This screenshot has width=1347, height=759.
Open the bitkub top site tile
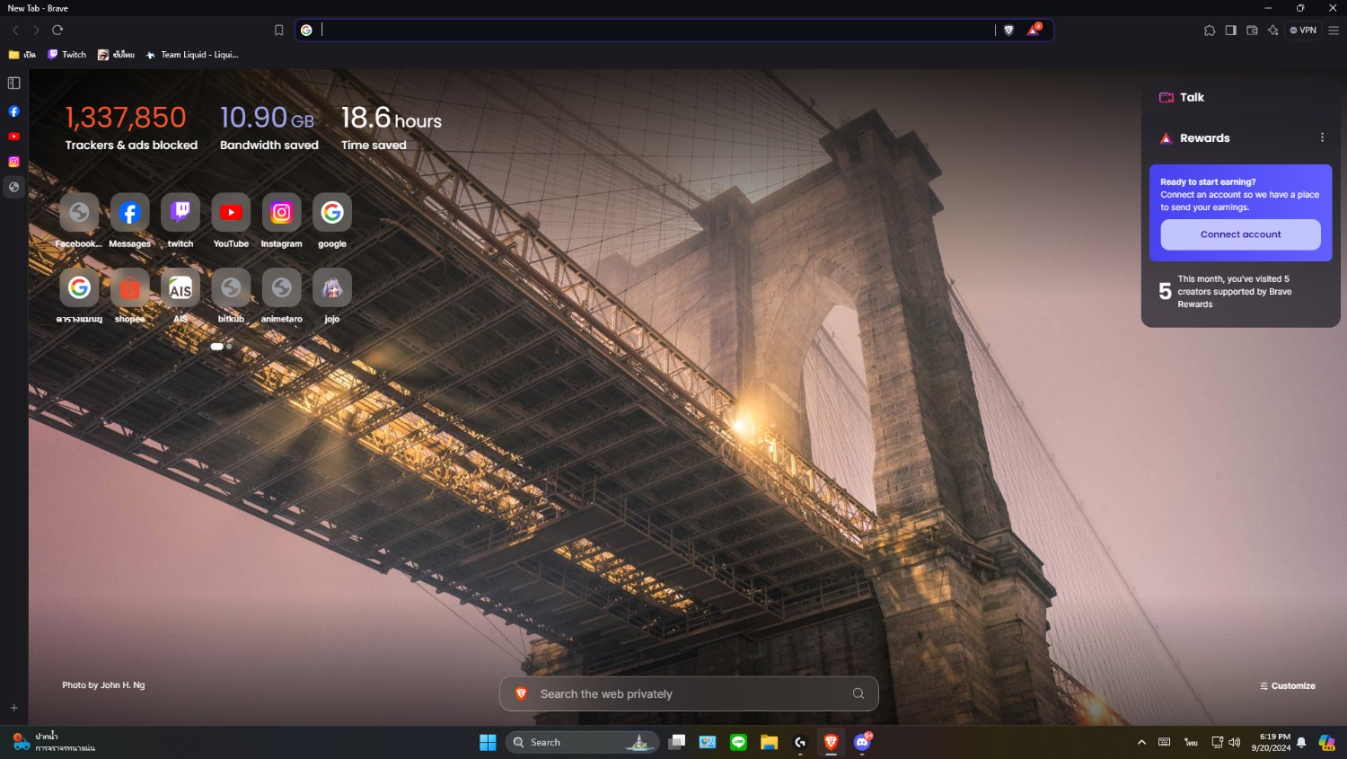[x=231, y=287]
